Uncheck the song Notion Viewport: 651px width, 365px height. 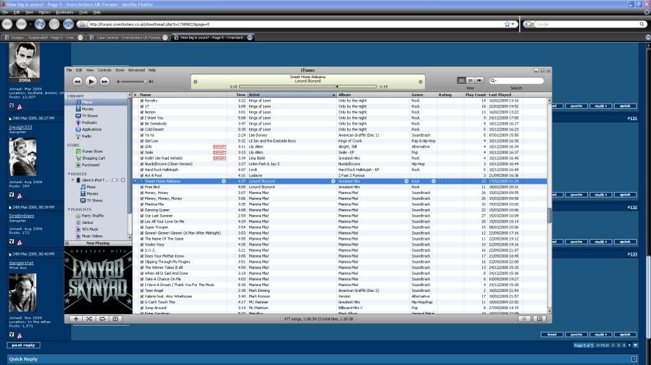[142, 113]
